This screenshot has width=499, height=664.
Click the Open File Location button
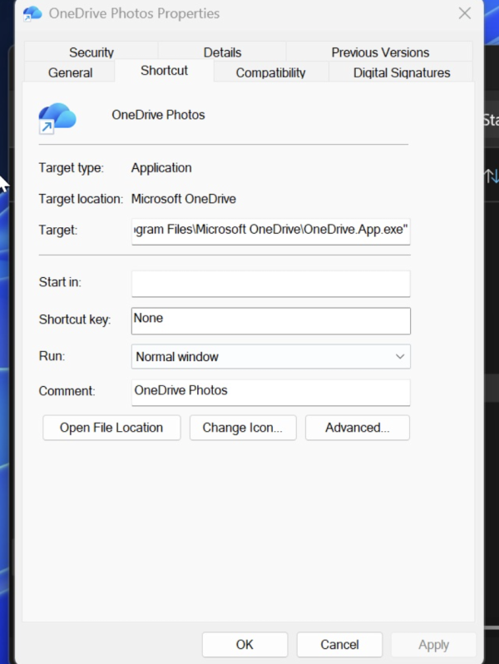[x=111, y=428]
